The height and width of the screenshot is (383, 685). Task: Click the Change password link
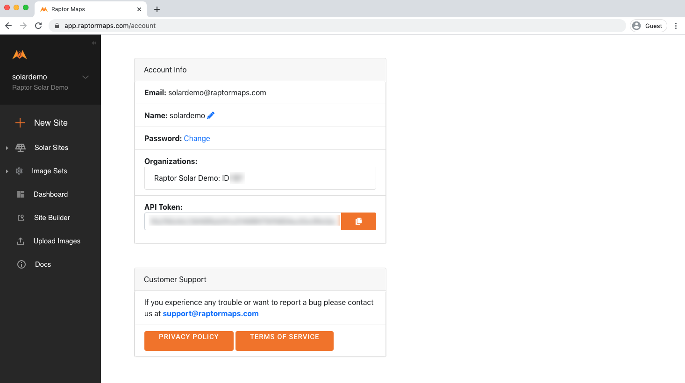pyautogui.click(x=197, y=138)
